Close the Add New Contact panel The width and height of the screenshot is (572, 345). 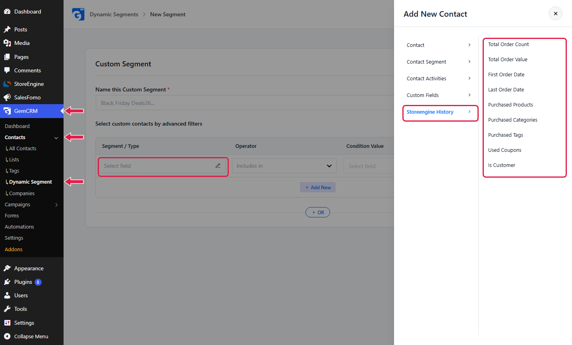[555, 14]
